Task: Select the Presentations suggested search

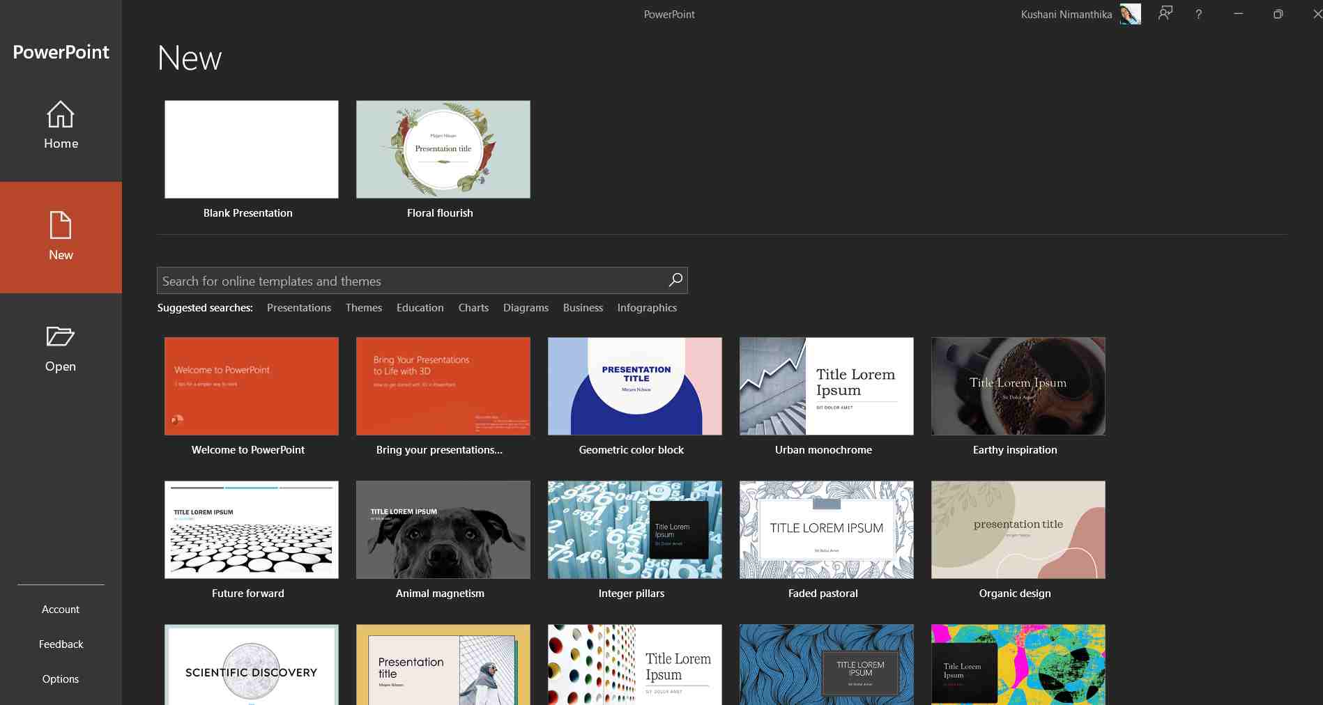Action: pyautogui.click(x=299, y=307)
